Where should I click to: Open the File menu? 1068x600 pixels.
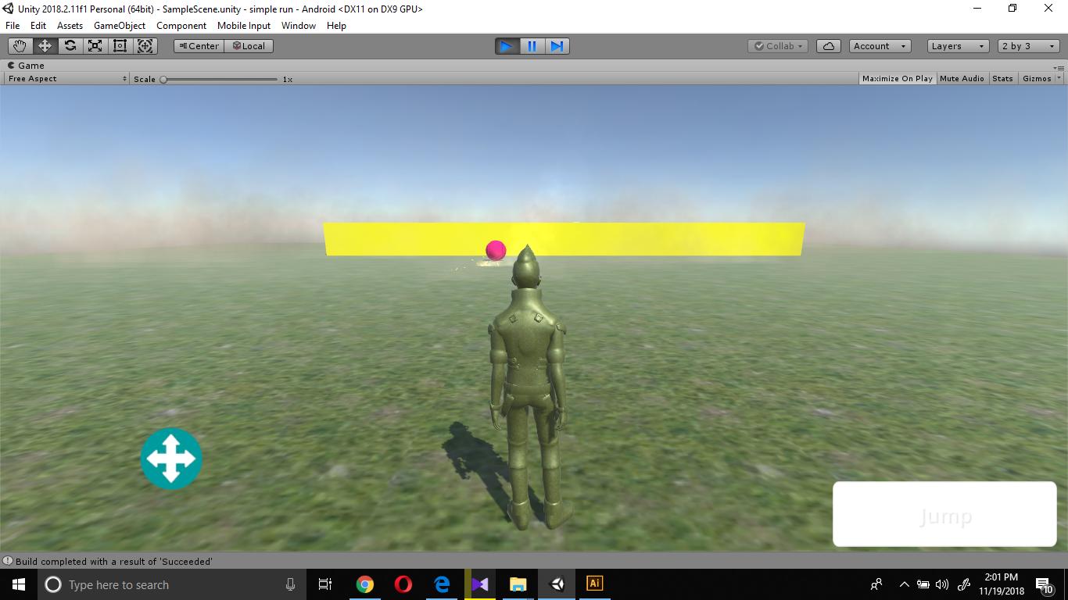coord(13,26)
